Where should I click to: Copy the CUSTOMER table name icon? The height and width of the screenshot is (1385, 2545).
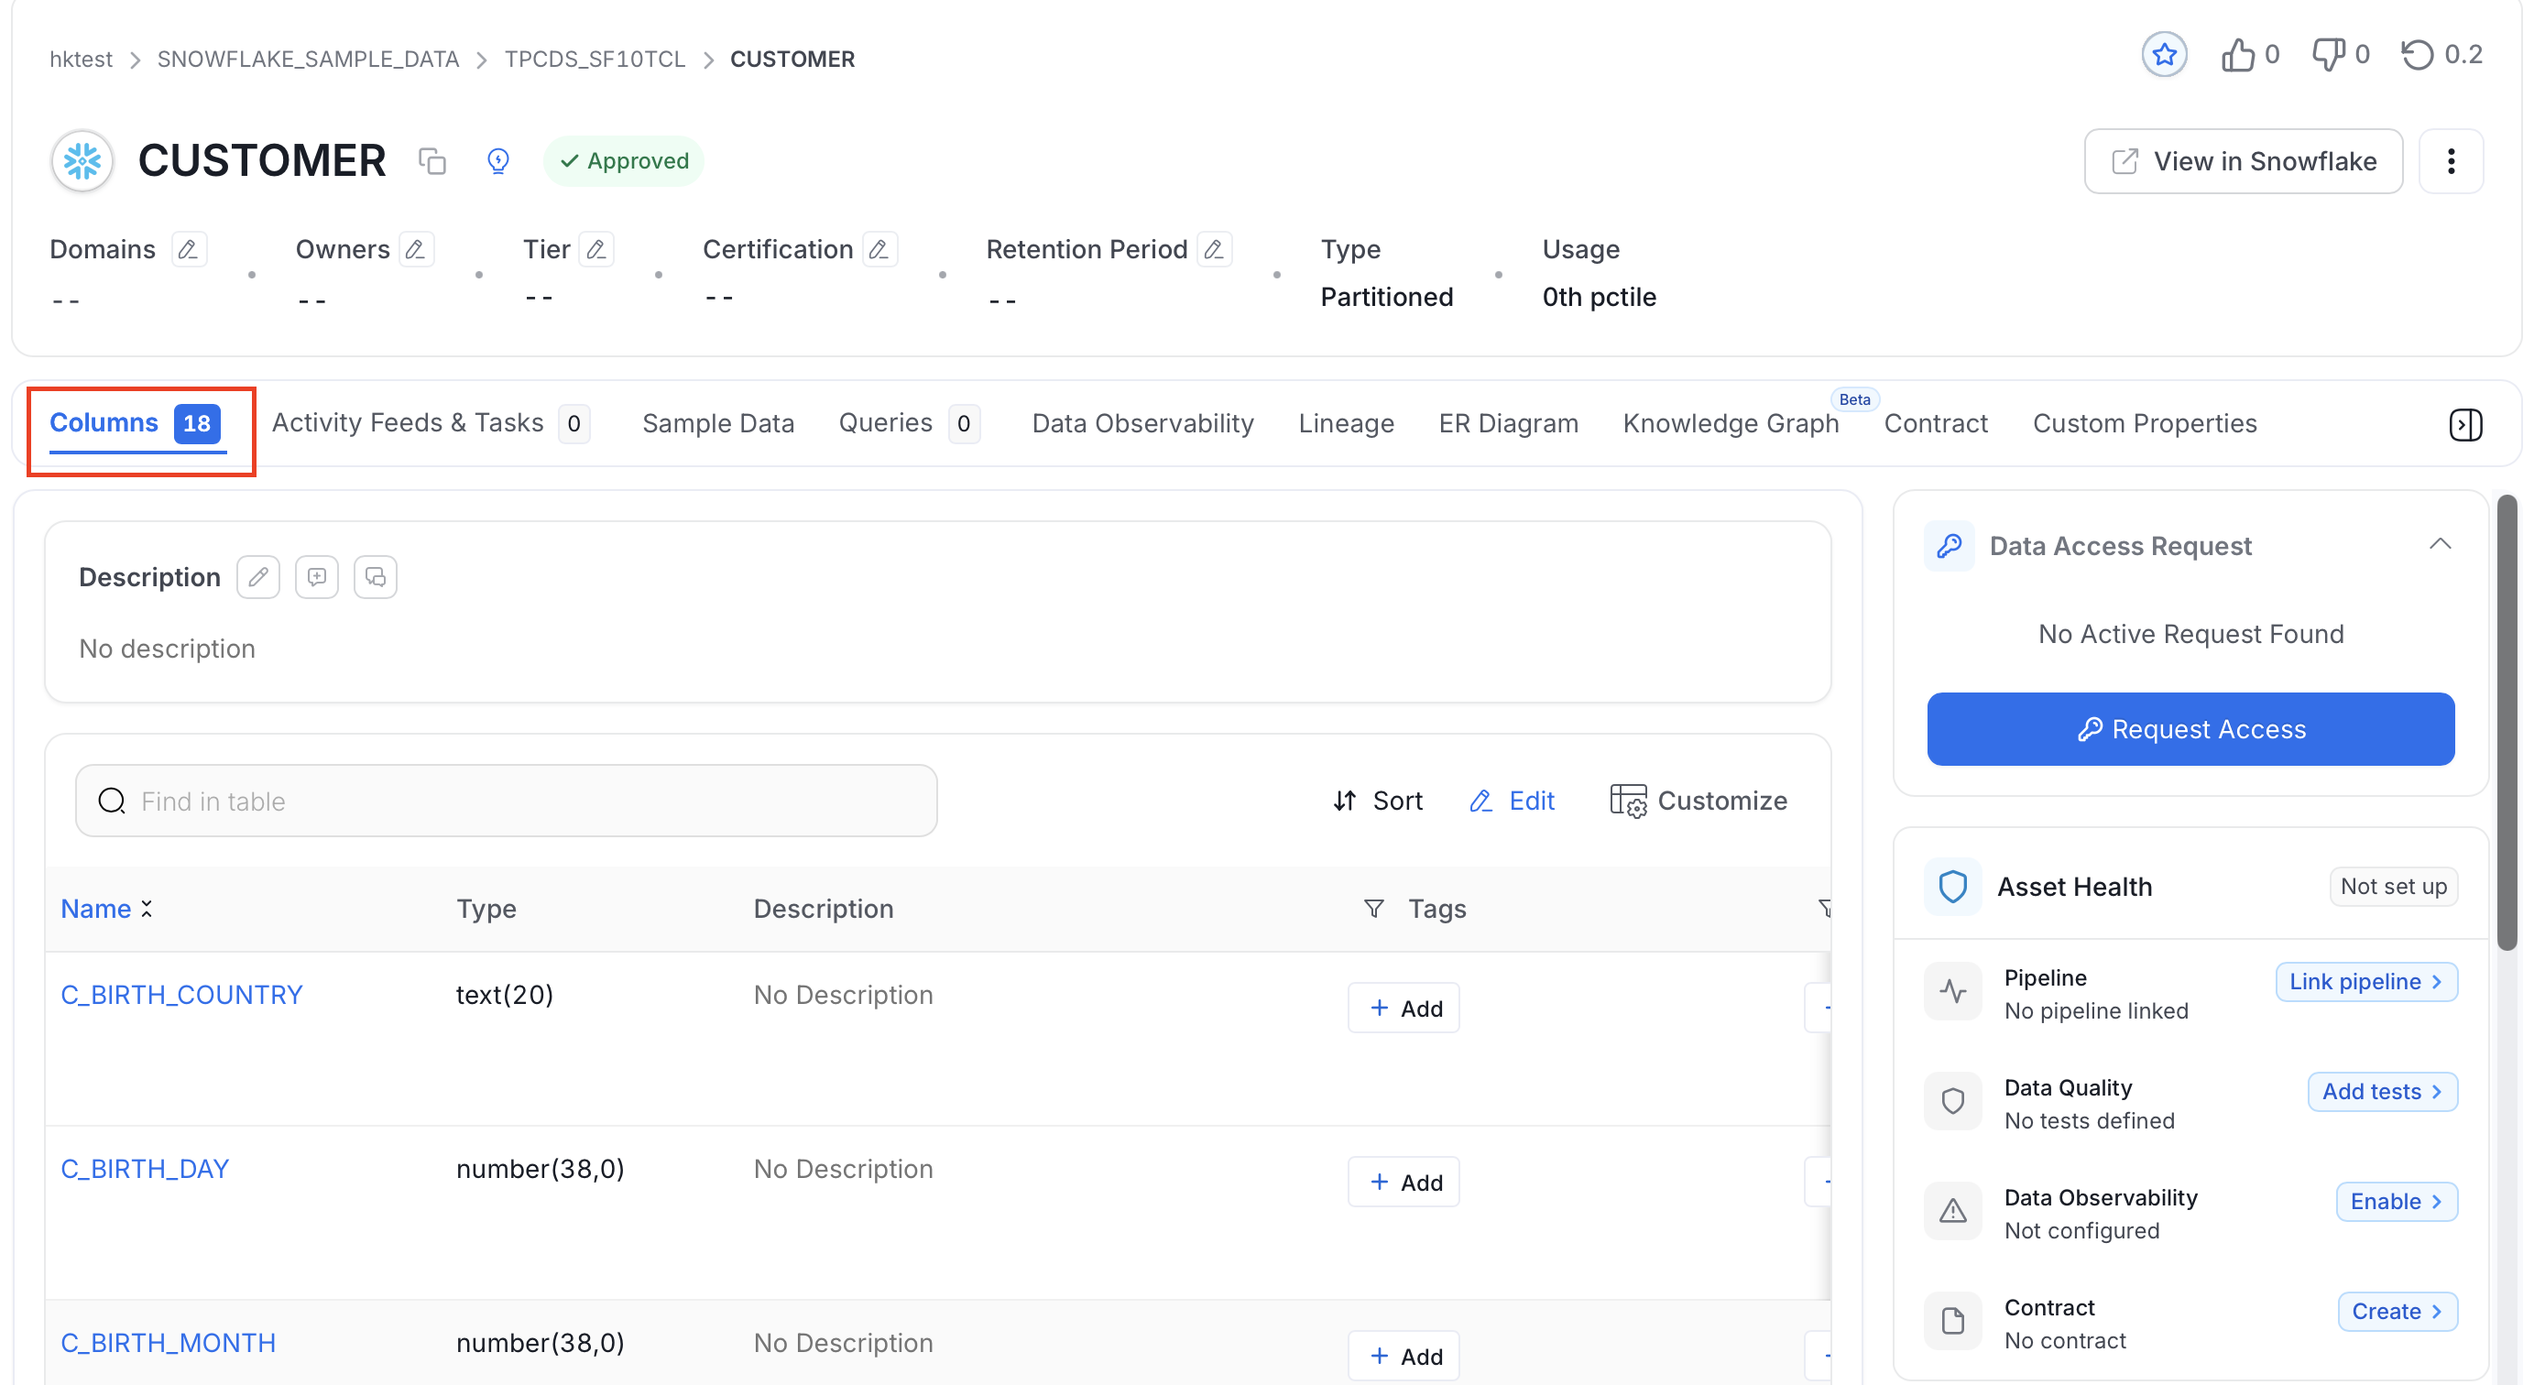(x=431, y=161)
